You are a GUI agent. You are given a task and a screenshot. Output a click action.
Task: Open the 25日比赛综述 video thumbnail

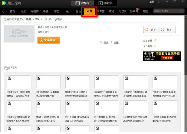[48, 82]
